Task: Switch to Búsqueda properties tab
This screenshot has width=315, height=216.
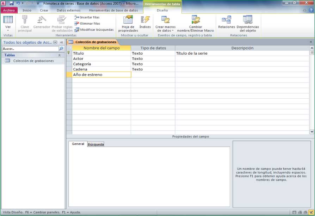Action: click(96, 144)
